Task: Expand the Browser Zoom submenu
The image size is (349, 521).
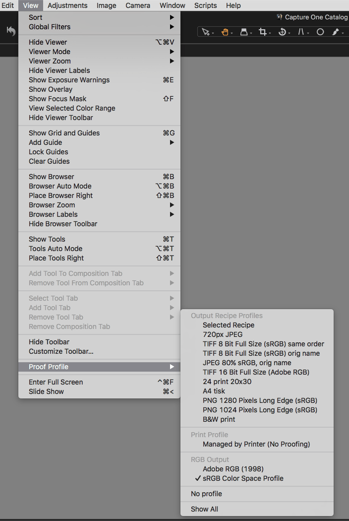Action: [100, 205]
